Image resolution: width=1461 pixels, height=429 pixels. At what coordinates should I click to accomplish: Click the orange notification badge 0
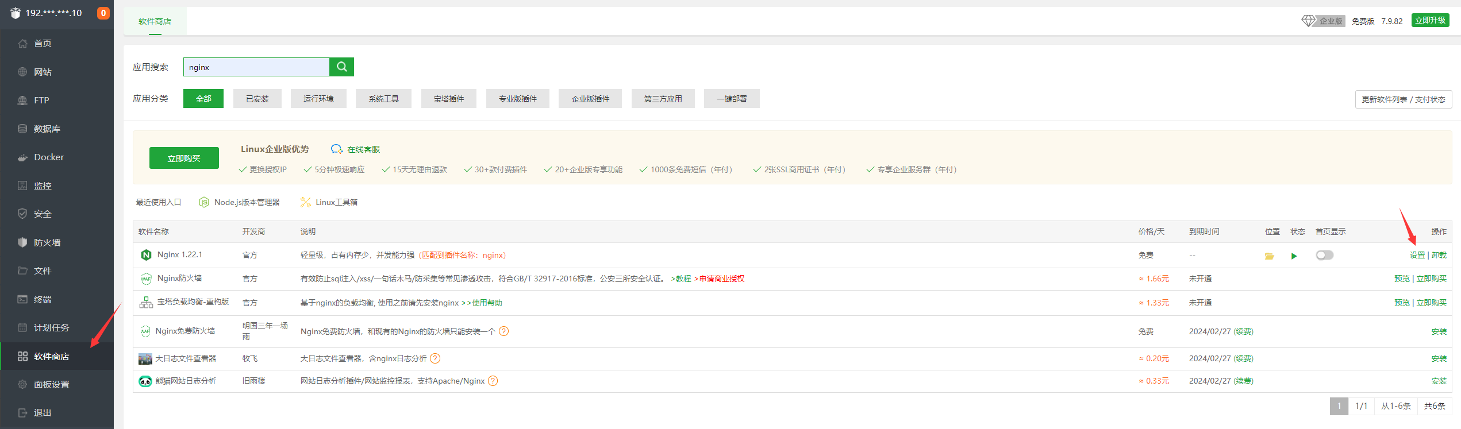pos(103,13)
